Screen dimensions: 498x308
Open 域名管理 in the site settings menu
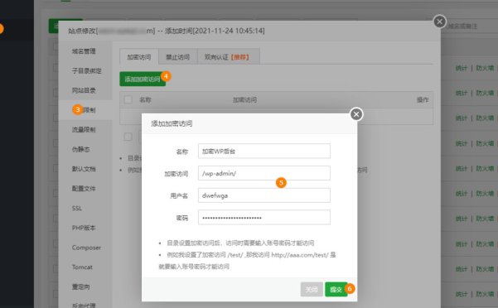84,51
